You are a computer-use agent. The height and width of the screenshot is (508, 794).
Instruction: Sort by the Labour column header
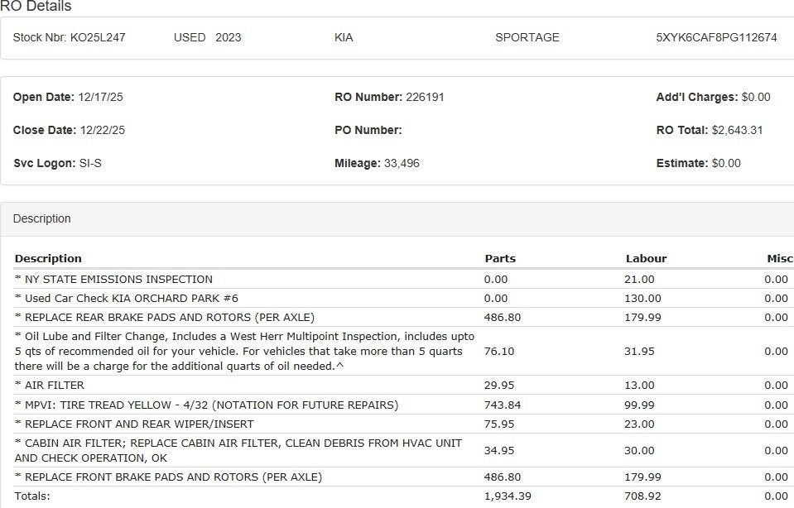(645, 258)
